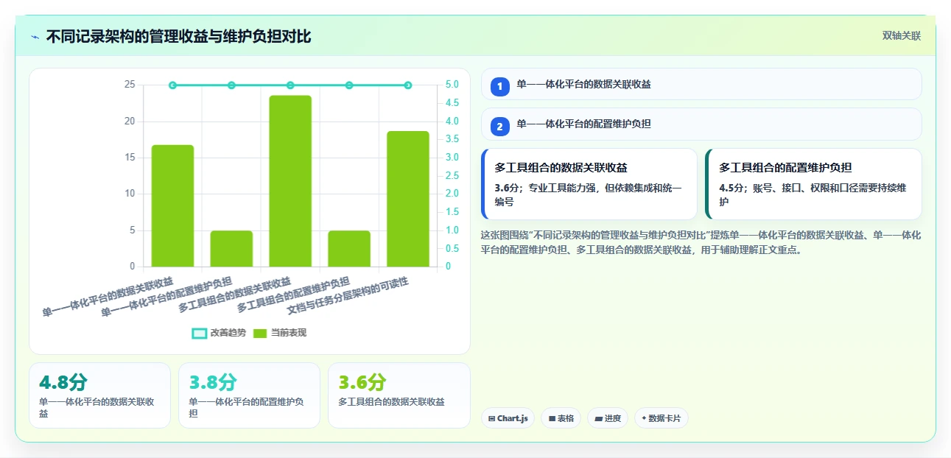Click the 进度 tag

click(608, 418)
